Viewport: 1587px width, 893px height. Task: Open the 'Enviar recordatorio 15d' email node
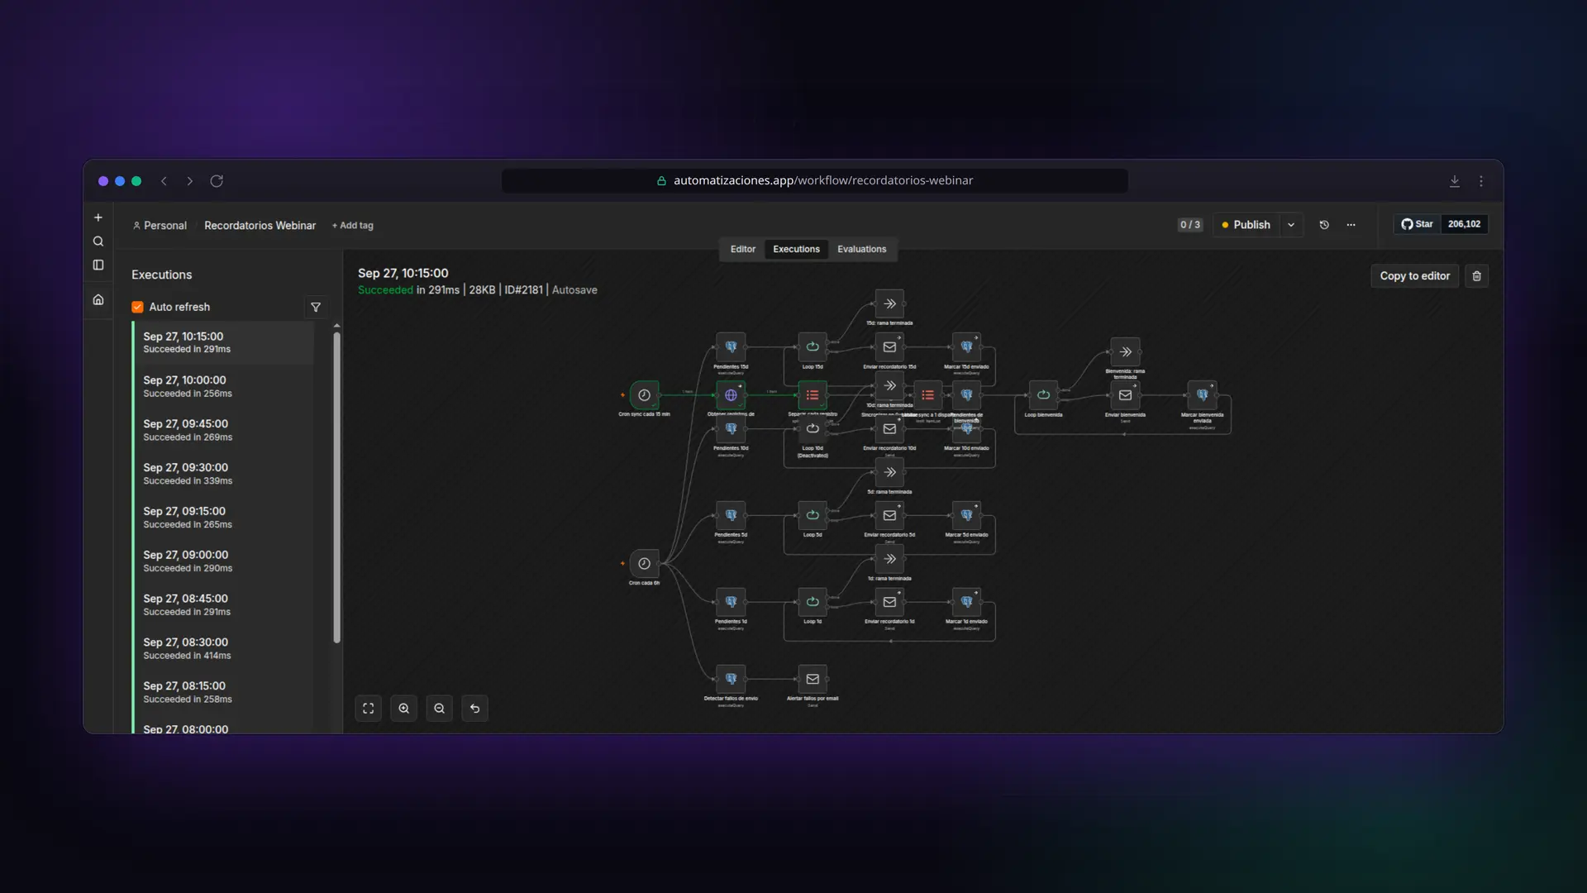click(889, 347)
